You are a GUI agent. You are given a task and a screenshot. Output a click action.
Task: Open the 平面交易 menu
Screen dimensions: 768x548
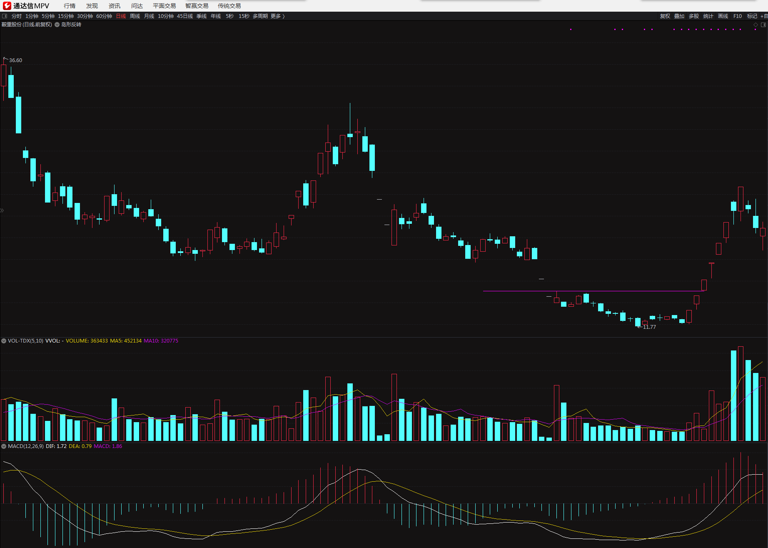click(x=165, y=6)
